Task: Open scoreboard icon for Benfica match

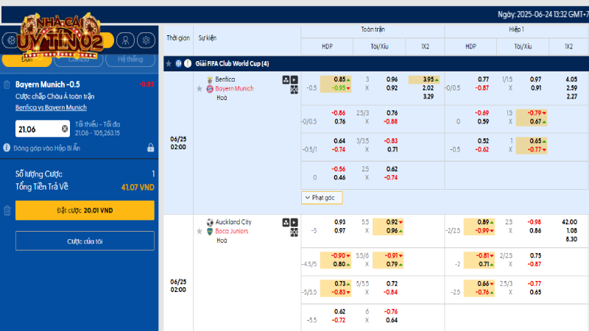Action: click(294, 90)
